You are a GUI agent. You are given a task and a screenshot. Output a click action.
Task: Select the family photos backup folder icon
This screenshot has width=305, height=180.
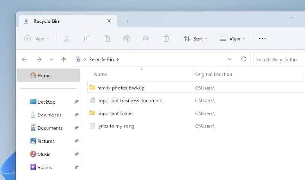92,88
